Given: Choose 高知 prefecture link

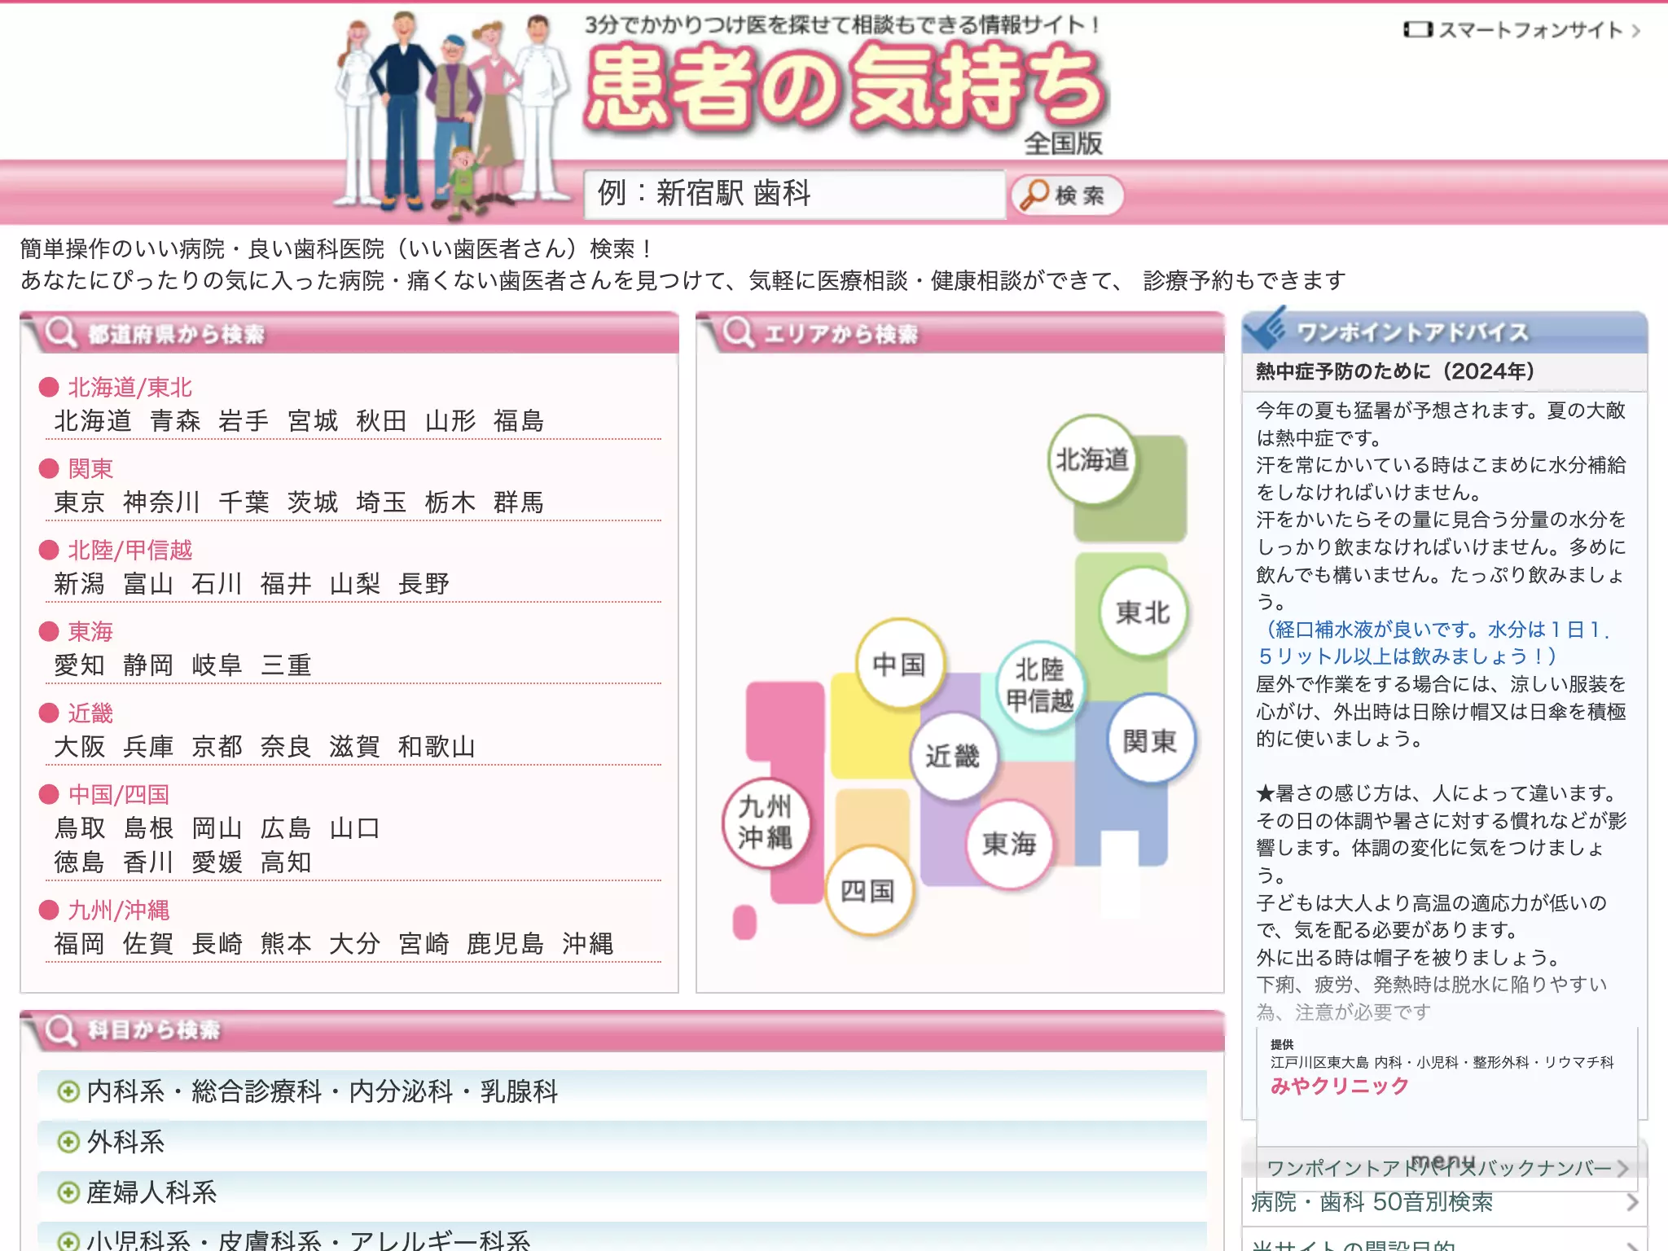Looking at the screenshot, I should pyautogui.click(x=286, y=863).
